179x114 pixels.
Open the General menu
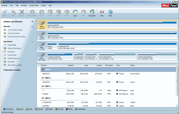point(4,6)
